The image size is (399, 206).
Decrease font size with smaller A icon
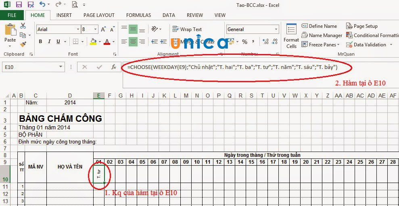click(x=112, y=29)
